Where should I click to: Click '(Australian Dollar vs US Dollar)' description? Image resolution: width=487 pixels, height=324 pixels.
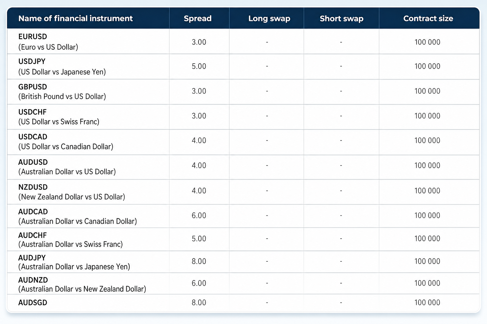(67, 172)
